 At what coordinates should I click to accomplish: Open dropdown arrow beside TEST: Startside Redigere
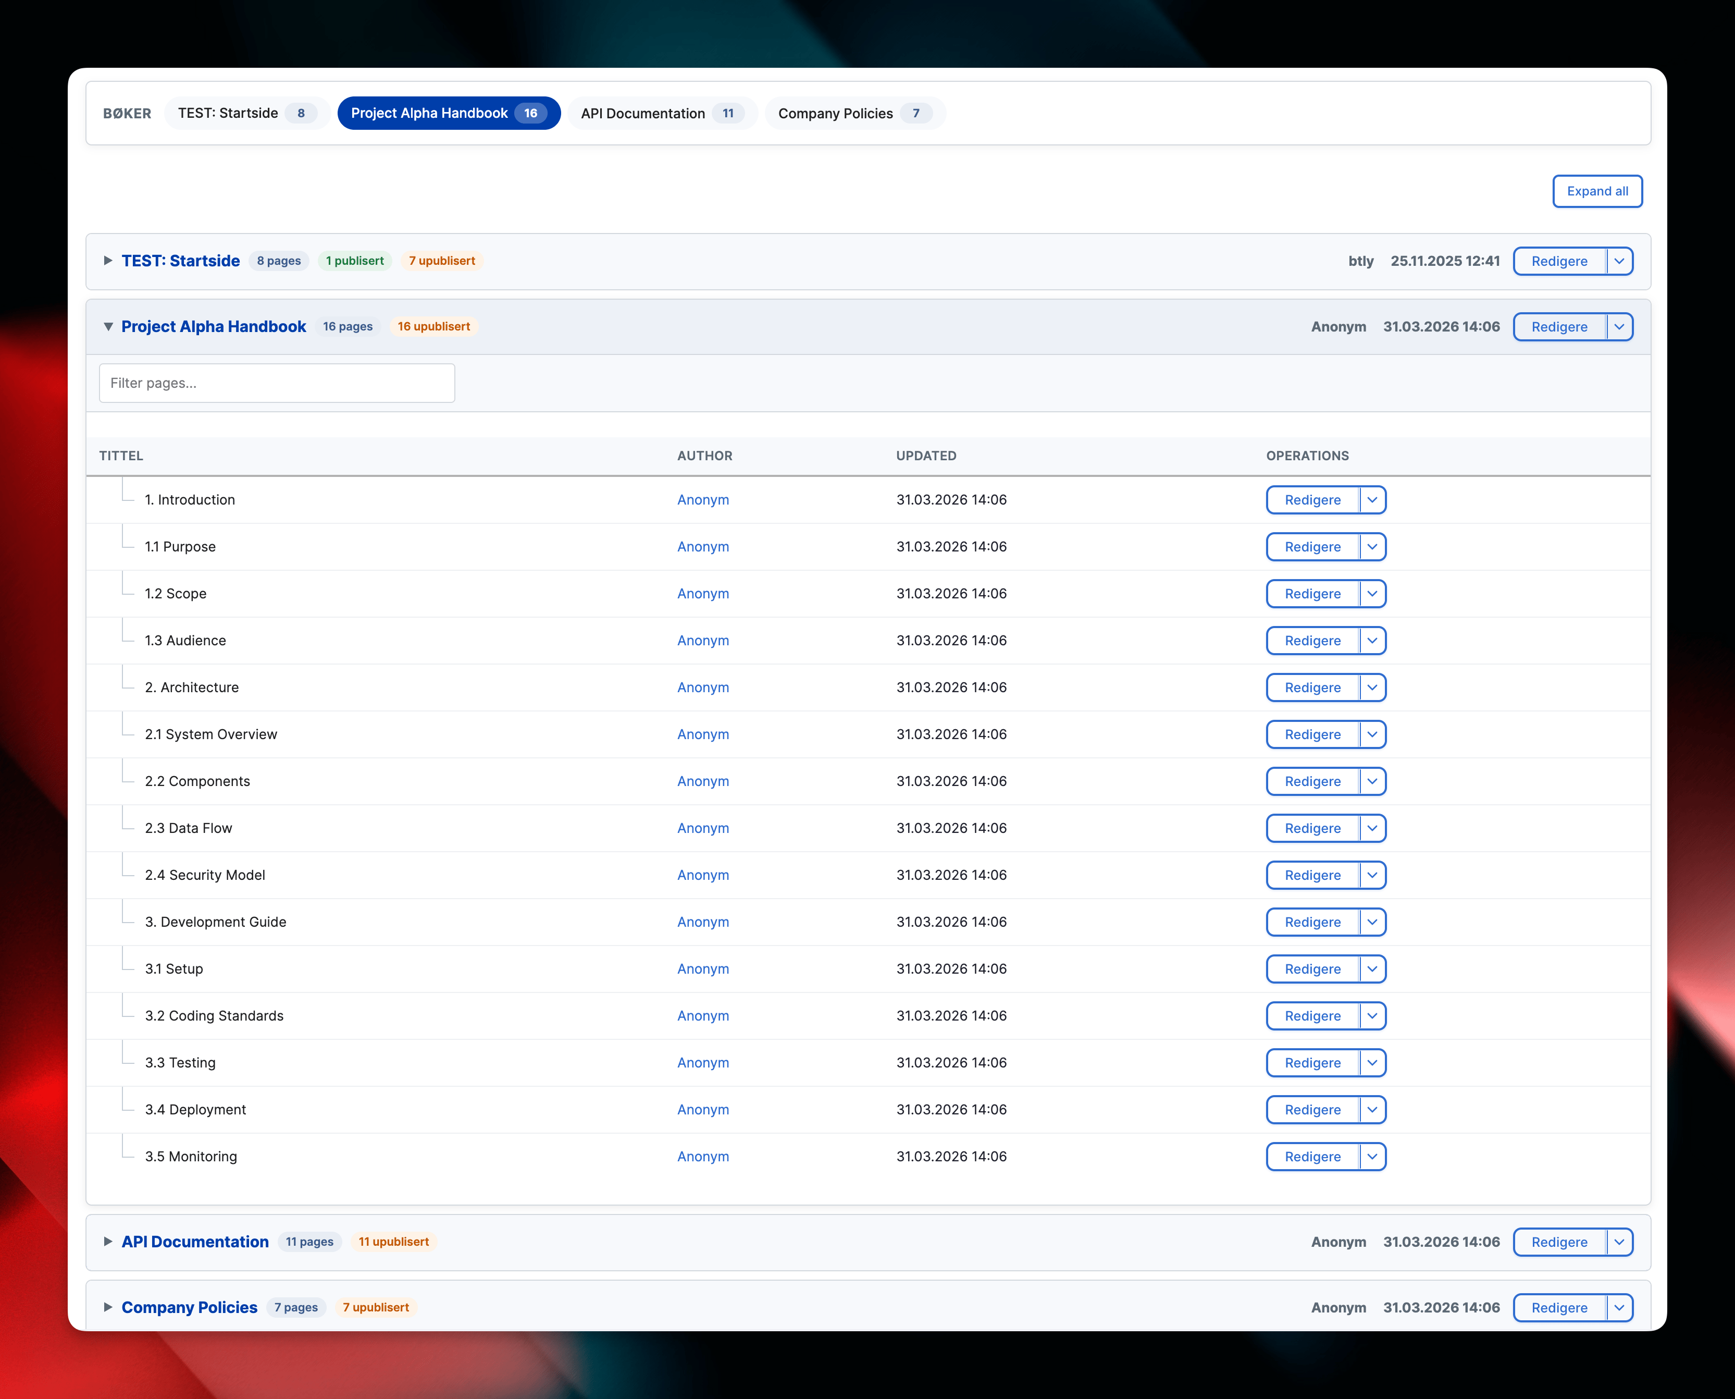pyautogui.click(x=1619, y=261)
